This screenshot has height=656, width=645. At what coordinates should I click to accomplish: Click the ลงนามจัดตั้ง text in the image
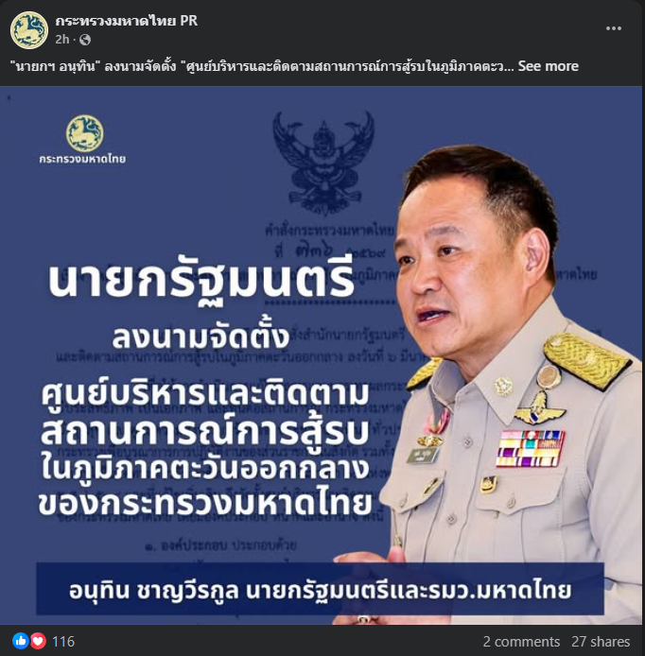(x=200, y=338)
